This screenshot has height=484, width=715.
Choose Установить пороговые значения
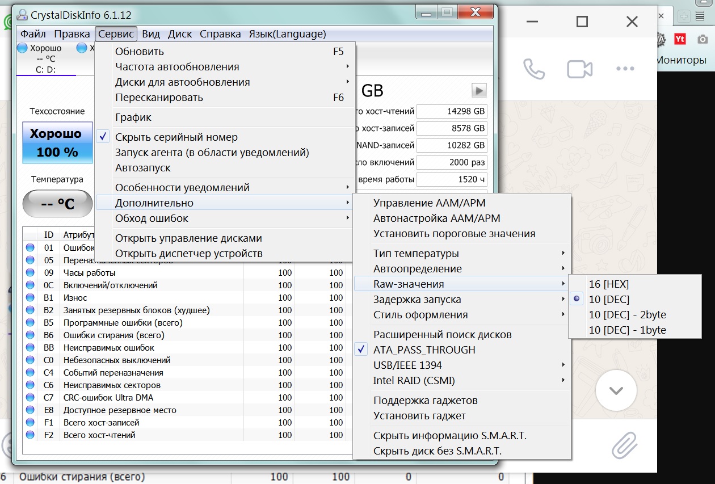point(461,234)
